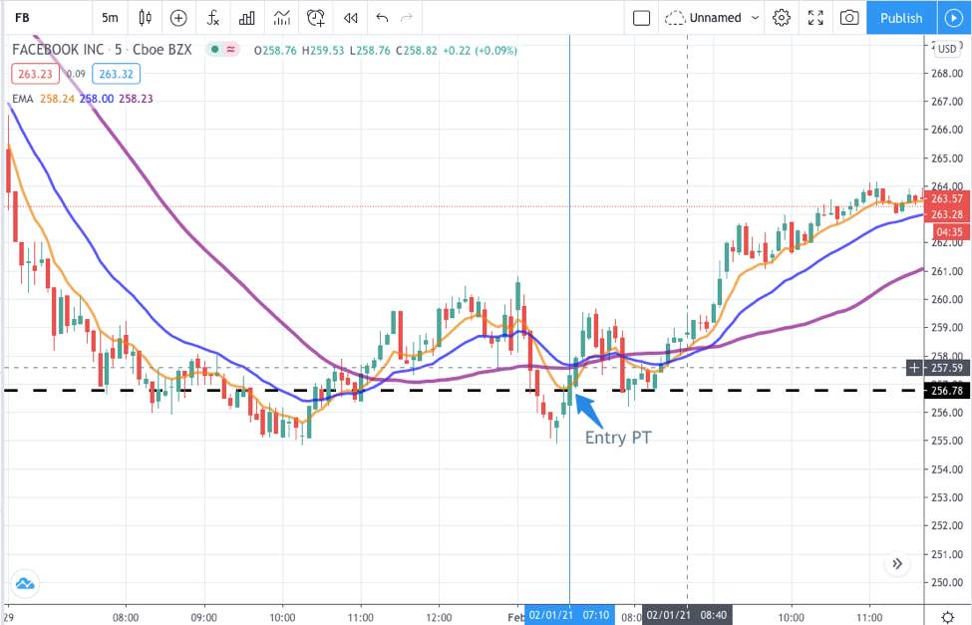Click the TradingView logo badge on the chart

(x=25, y=583)
